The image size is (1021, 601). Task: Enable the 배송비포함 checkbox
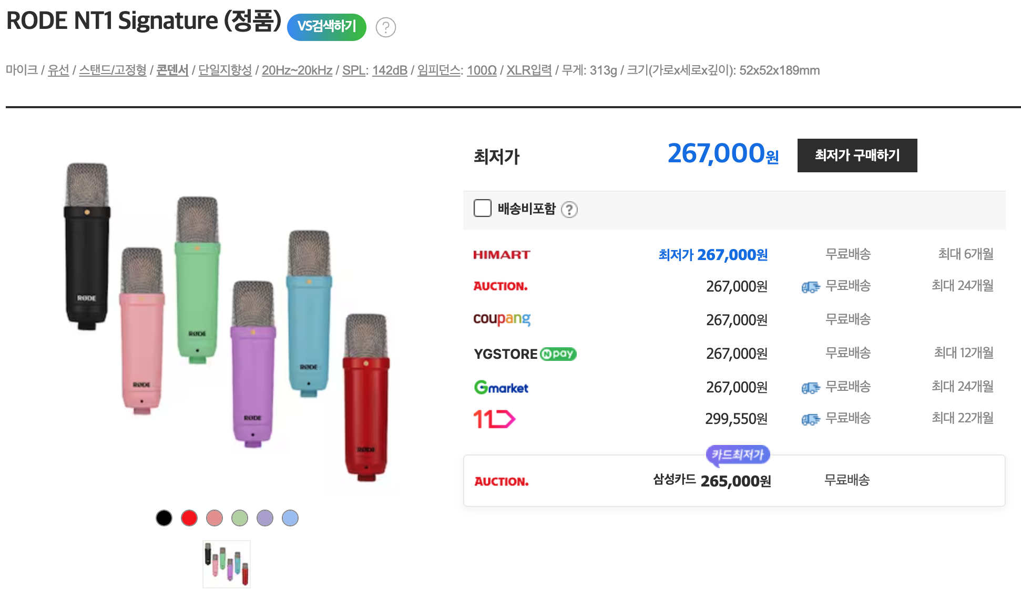(x=482, y=209)
